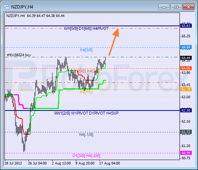The width and height of the screenshot is (198, 170).
Task: Click the OHLC quote line 64.39 64.47 64.38 64.44
Action: [x=46, y=16]
